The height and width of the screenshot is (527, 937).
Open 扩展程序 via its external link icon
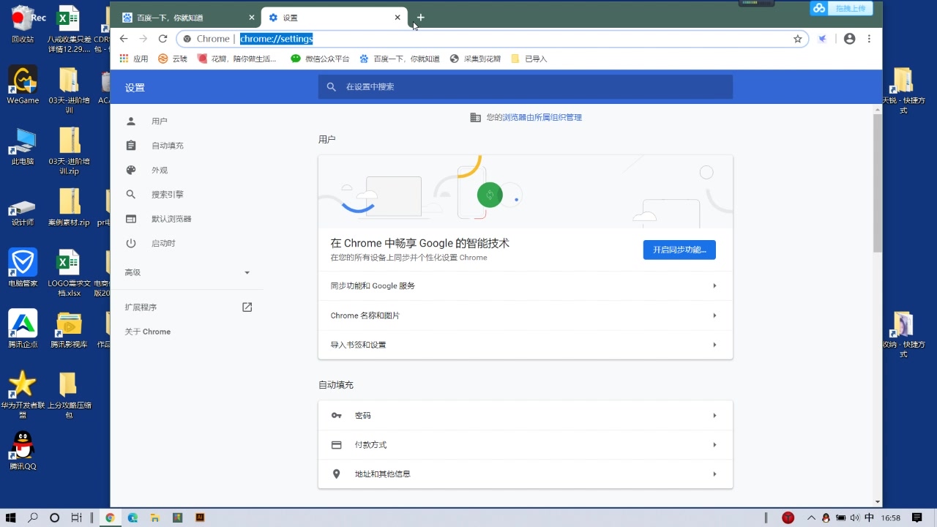point(247,307)
